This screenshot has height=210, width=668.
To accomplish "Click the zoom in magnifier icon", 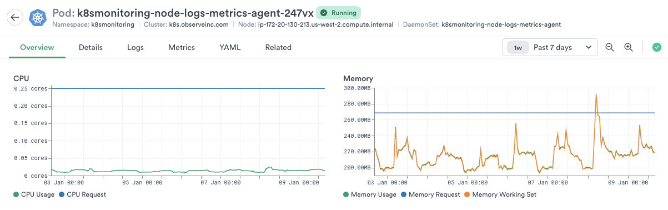I will click(x=629, y=48).
